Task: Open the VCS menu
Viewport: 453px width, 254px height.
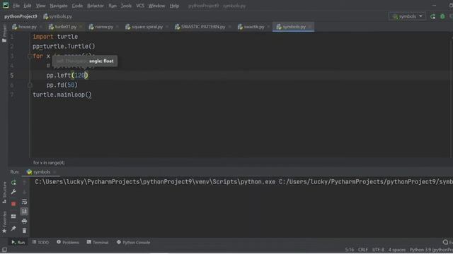Action: 140,6
